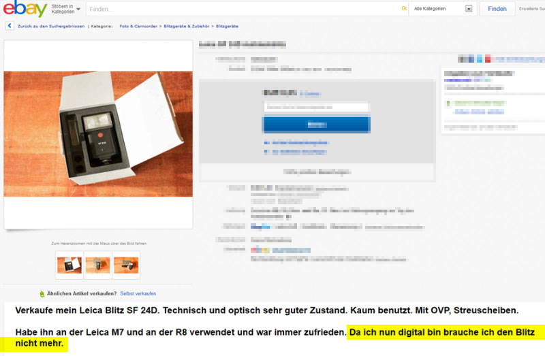The height and width of the screenshot is (356, 545).
Task: Click the Finden search button
Action: [497, 9]
